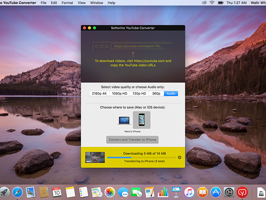
Task: Select 360p video quality
Action: [x=156, y=93]
